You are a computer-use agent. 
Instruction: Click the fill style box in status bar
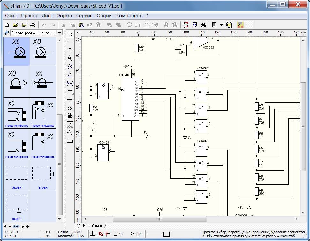[166, 234]
